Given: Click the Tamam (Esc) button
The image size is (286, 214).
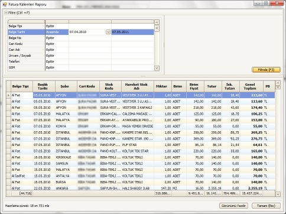Looking at the screenshot, I should tap(266, 206).
